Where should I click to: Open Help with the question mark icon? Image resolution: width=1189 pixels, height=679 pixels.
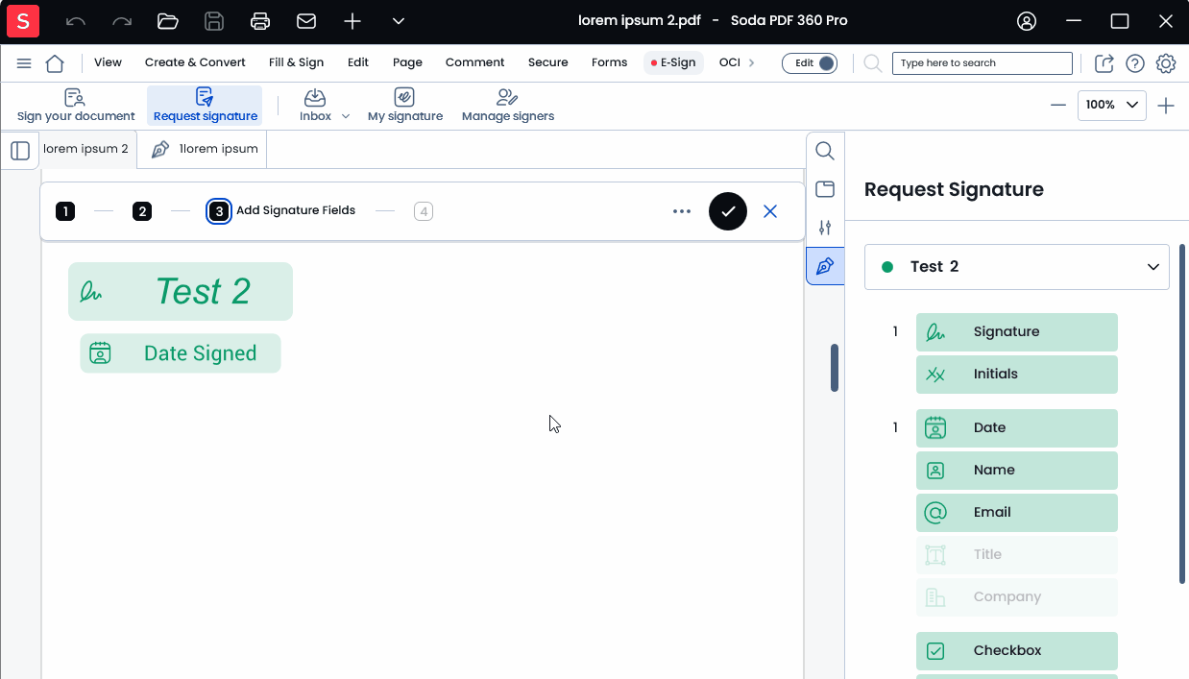[x=1135, y=63]
